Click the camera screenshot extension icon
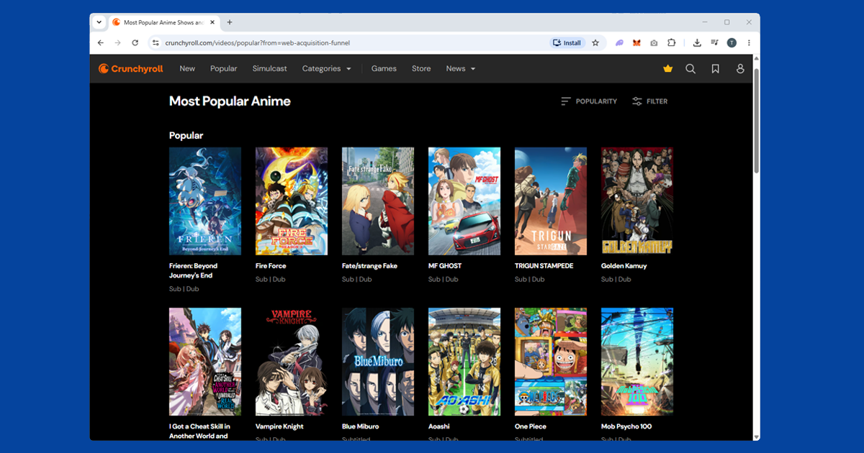 point(654,43)
